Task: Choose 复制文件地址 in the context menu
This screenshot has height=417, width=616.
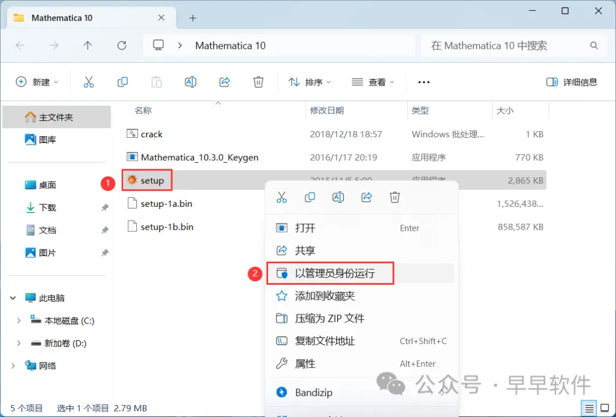Action: coord(362,341)
